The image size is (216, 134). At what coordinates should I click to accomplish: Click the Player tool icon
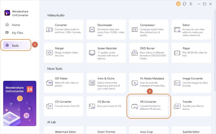[177, 53]
